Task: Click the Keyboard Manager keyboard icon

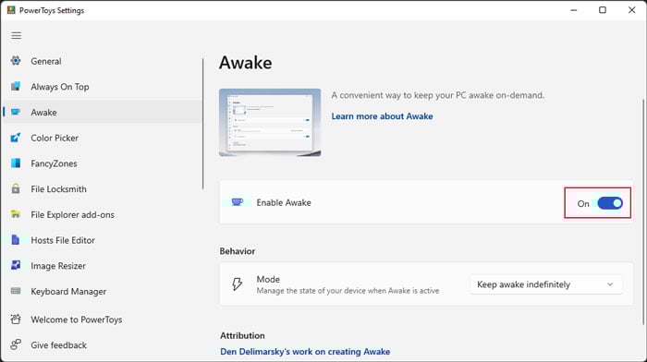Action: [16, 291]
